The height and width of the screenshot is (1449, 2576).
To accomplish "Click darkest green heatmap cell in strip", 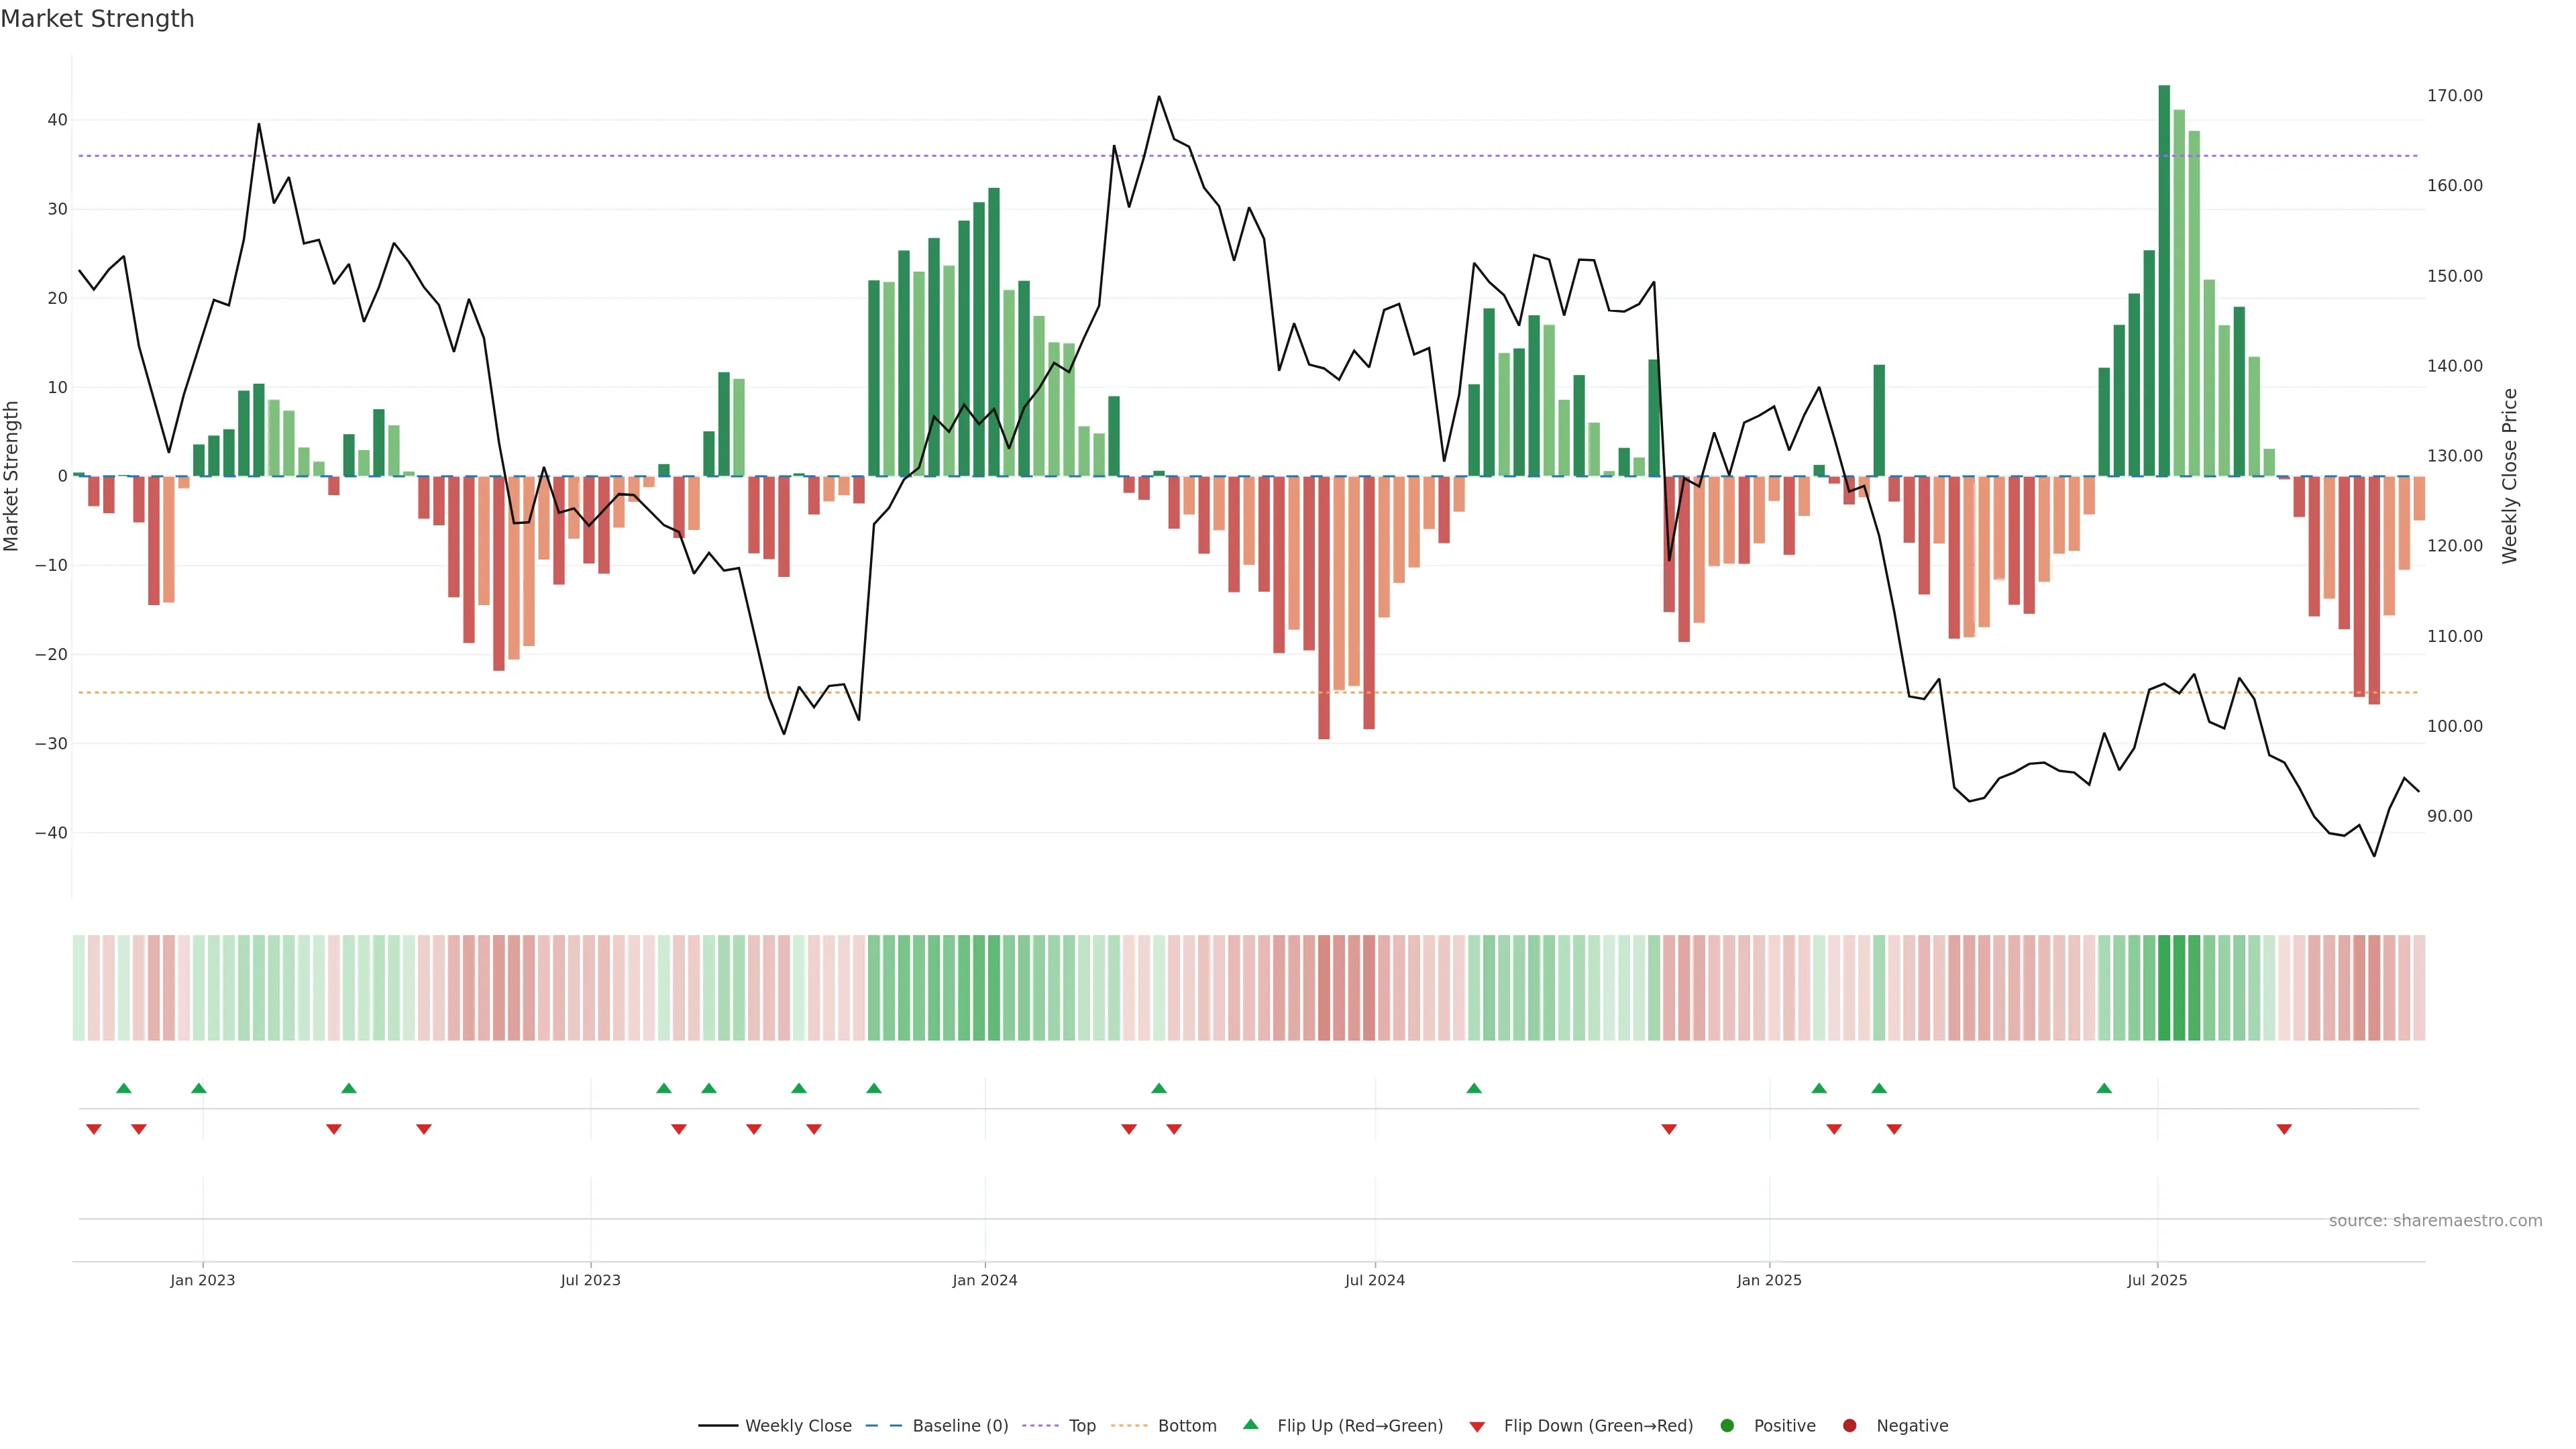I will click(2164, 988).
